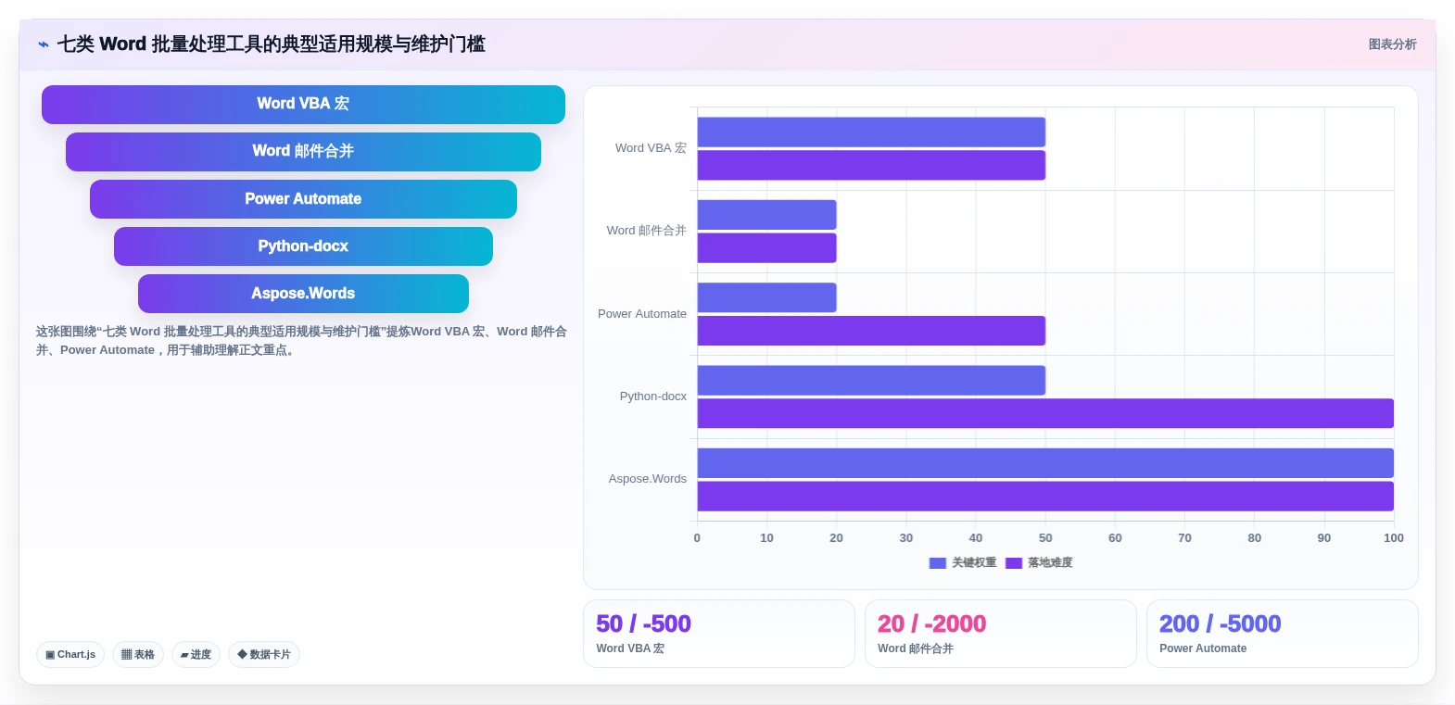Click the chart title heading text

(x=272, y=44)
